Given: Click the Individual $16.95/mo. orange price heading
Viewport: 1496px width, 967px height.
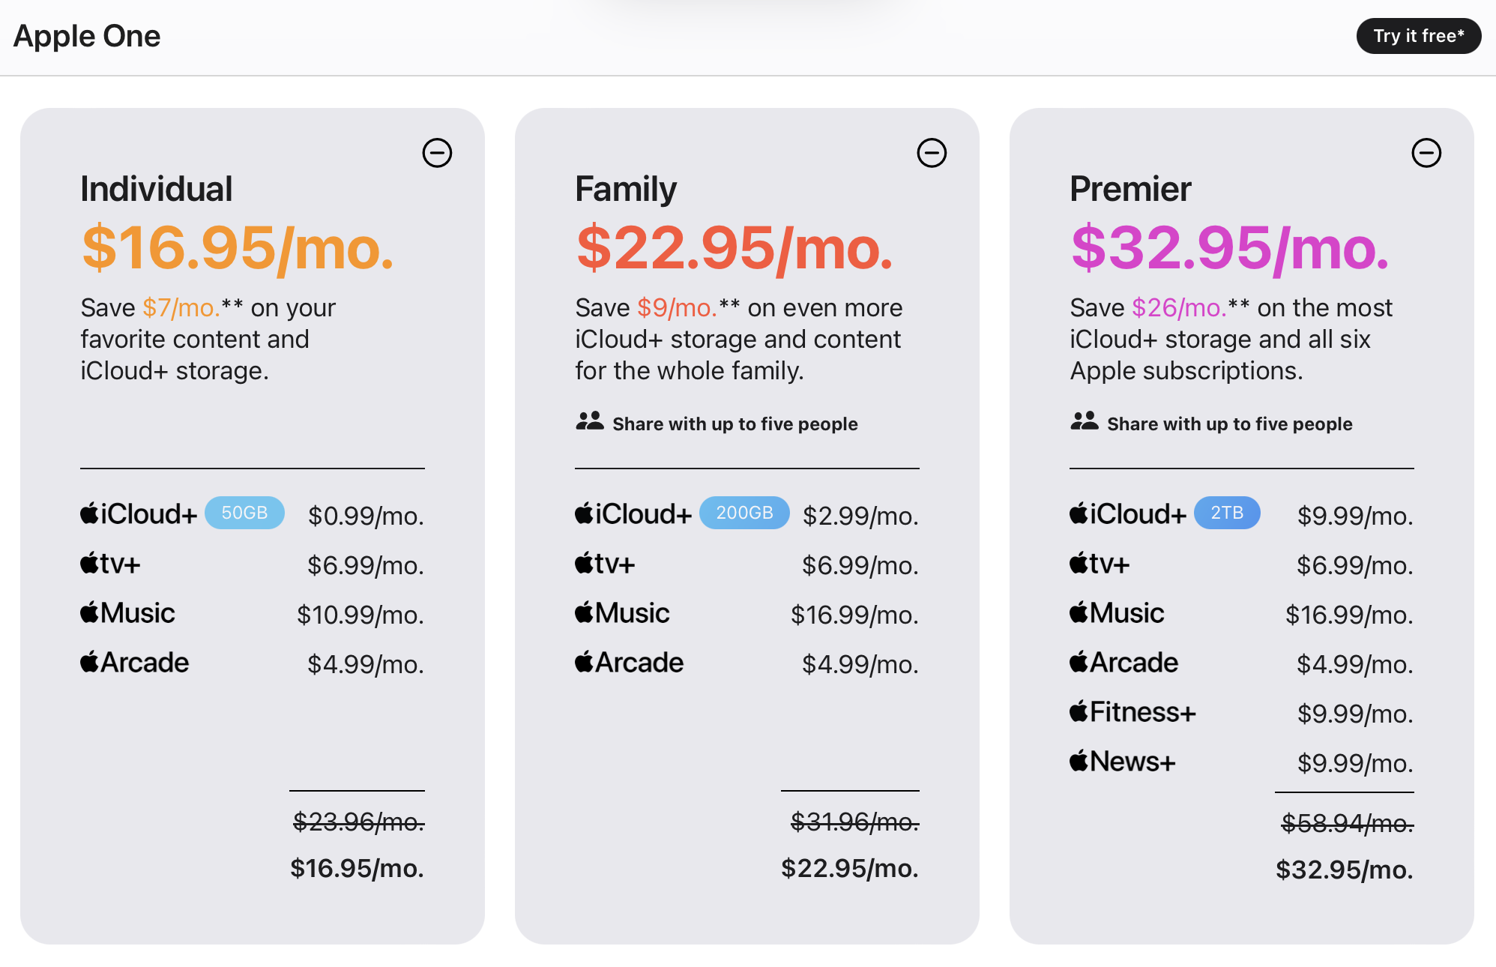Looking at the screenshot, I should [238, 248].
